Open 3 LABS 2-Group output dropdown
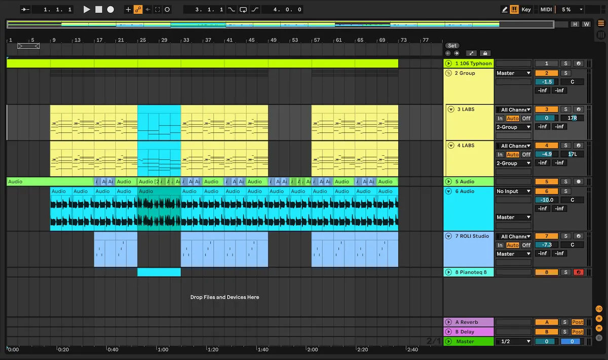 [x=513, y=127]
